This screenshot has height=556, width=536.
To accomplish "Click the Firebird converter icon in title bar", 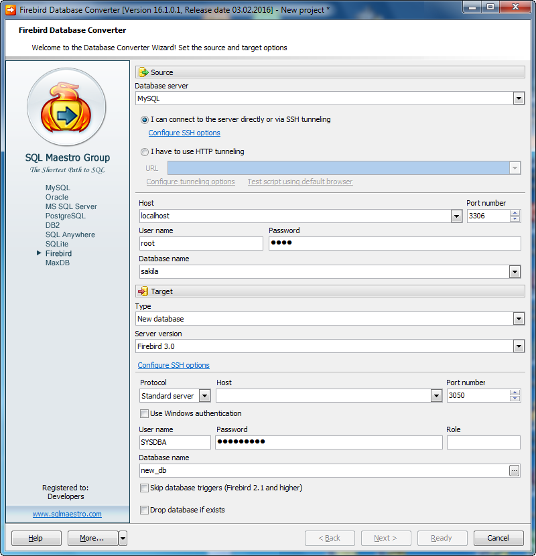I will click(9, 9).
